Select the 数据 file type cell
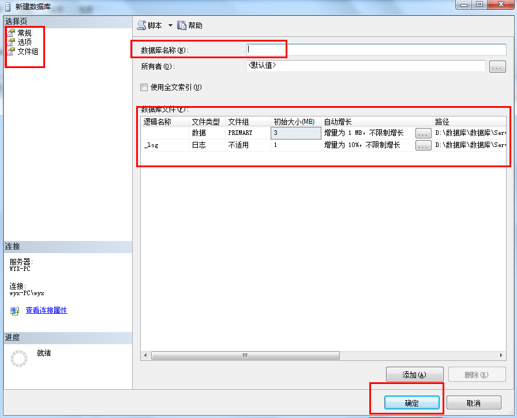Screen dimensions: 517x418 point(207,133)
